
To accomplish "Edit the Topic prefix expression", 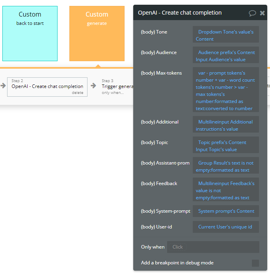I will 226,145.
